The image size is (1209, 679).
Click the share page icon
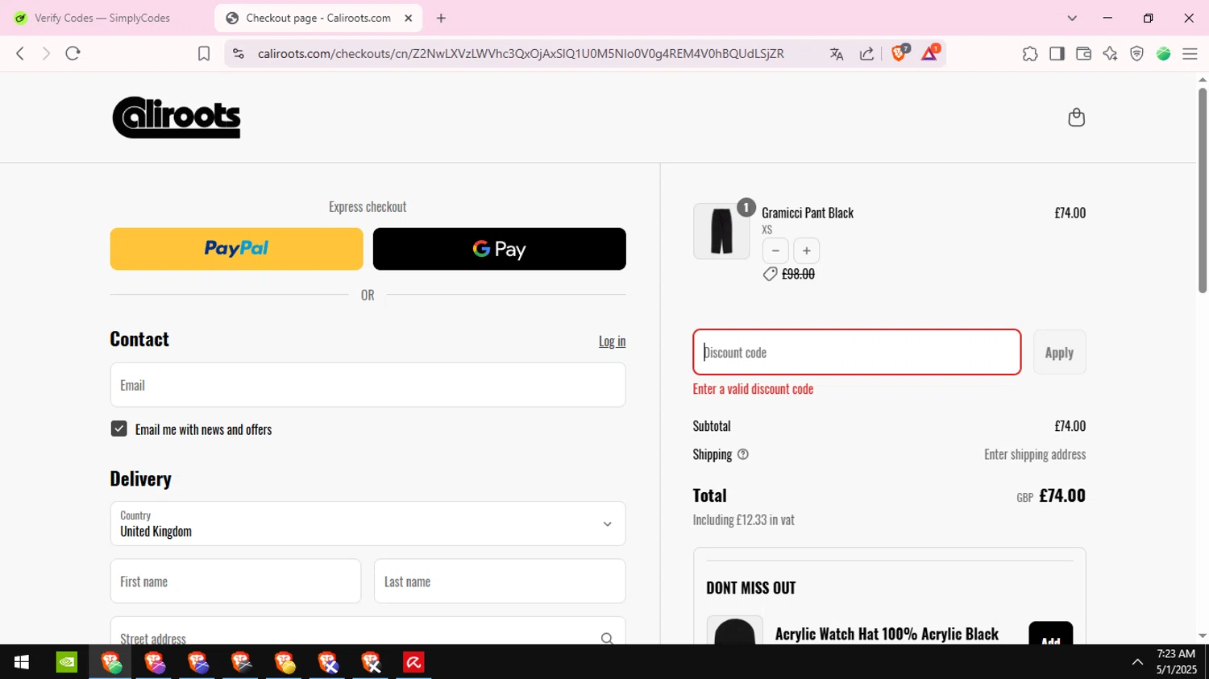tap(867, 54)
